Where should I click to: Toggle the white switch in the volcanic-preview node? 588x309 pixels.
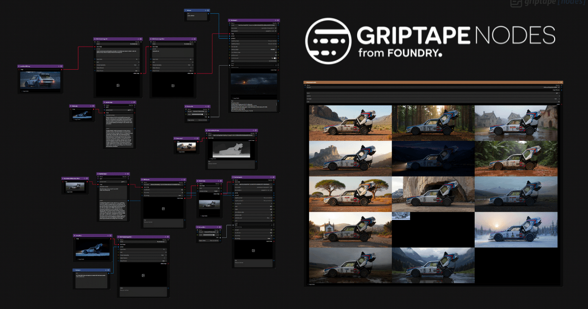pyautogui.click(x=274, y=58)
